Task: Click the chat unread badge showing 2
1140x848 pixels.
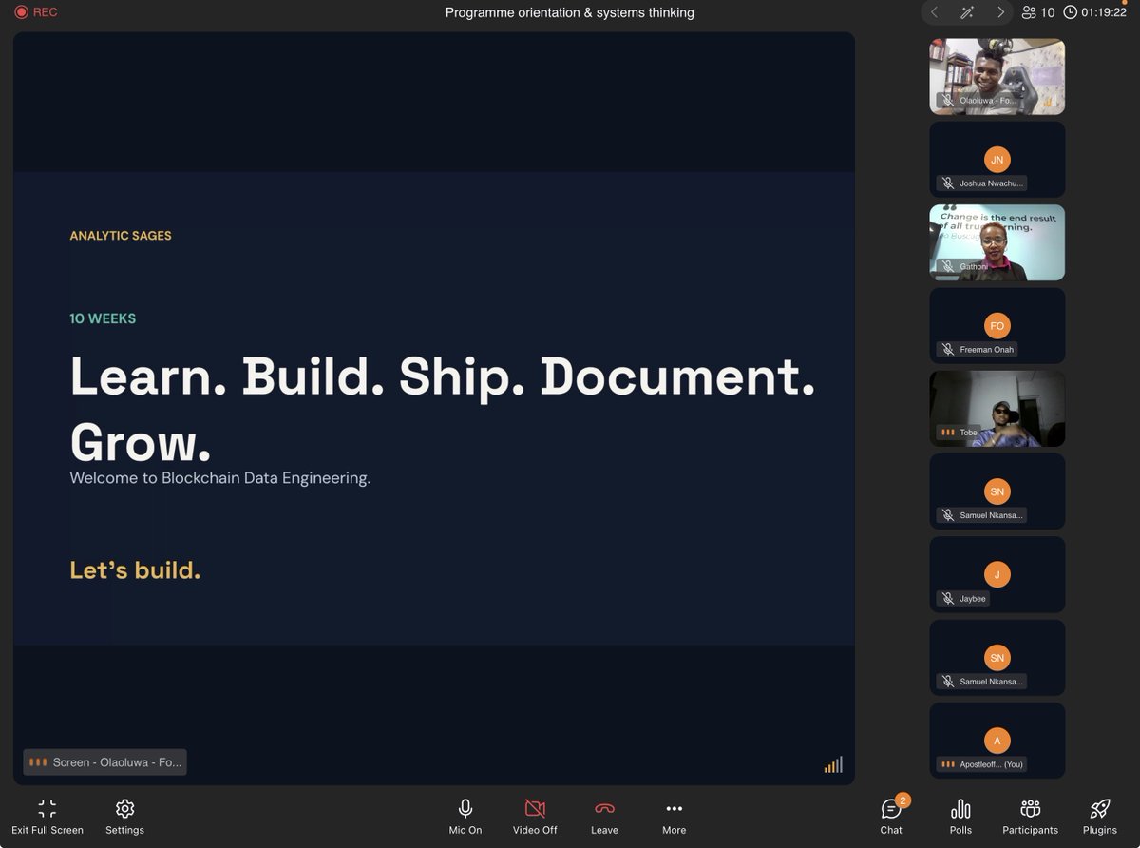Action: point(903,800)
